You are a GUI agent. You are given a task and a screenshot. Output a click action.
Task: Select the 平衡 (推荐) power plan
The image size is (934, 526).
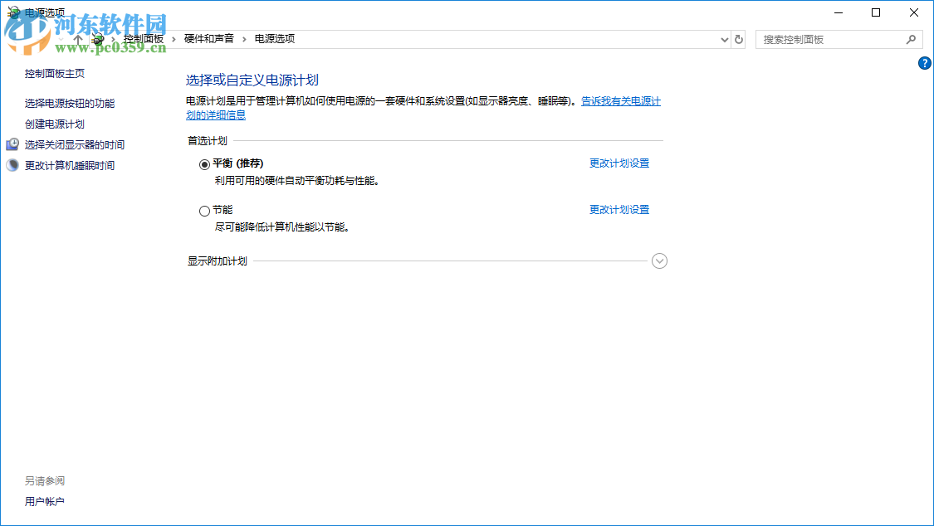click(x=204, y=163)
